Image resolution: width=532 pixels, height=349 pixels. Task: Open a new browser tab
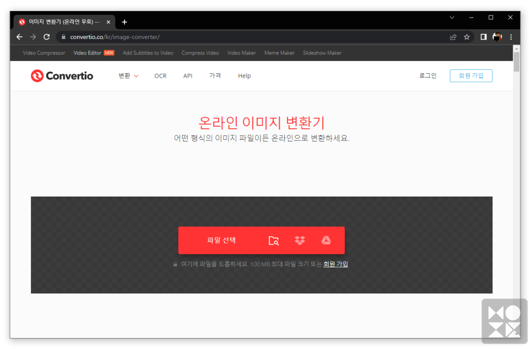(x=124, y=22)
